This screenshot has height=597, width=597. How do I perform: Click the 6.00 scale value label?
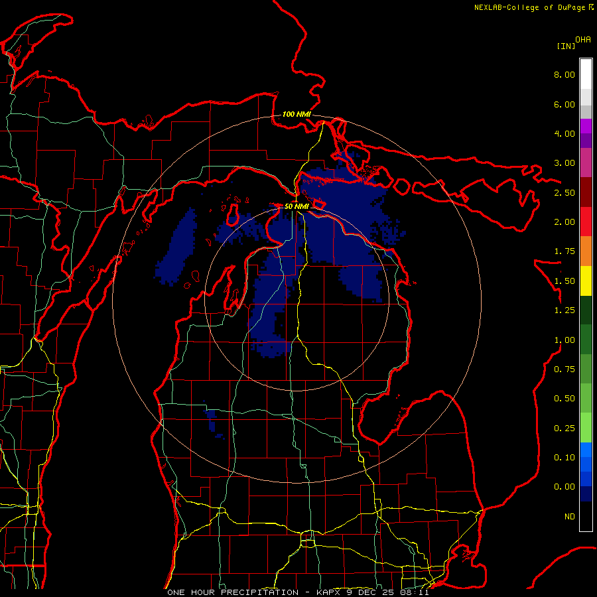[564, 104]
